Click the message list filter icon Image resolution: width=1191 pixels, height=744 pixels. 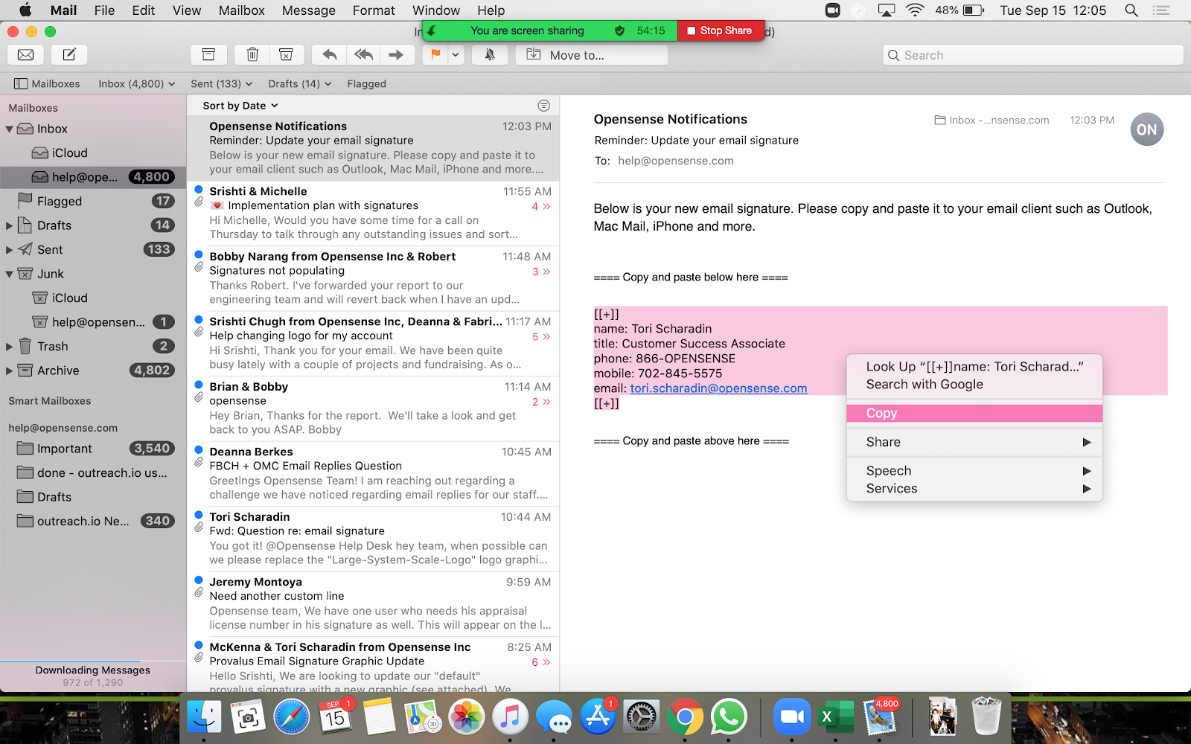click(544, 106)
